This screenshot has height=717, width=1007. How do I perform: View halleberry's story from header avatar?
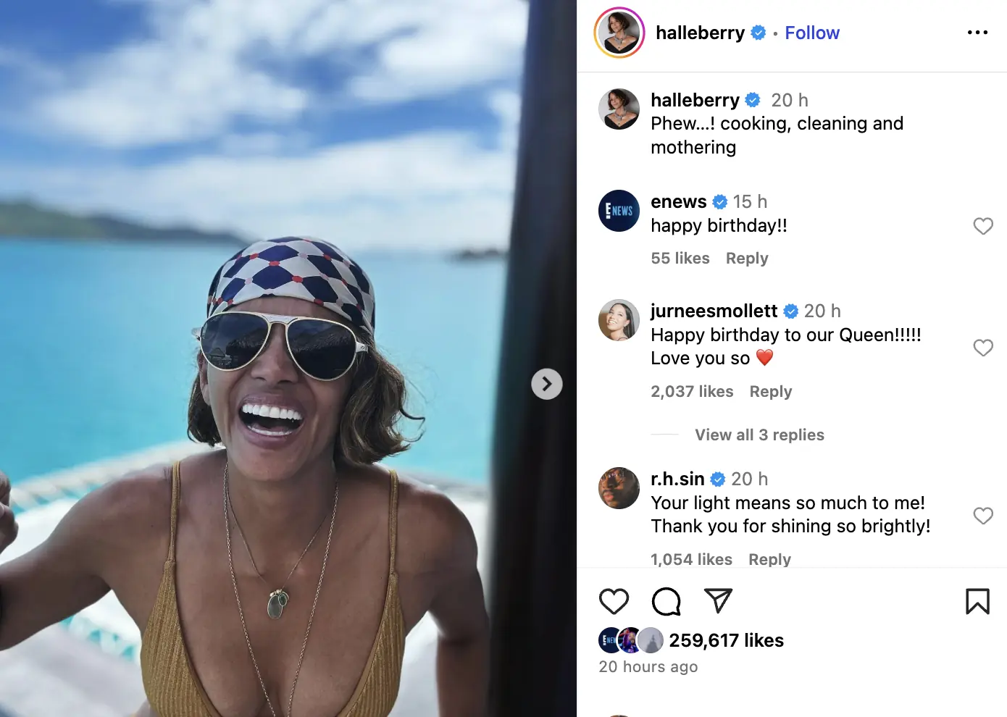point(619,33)
